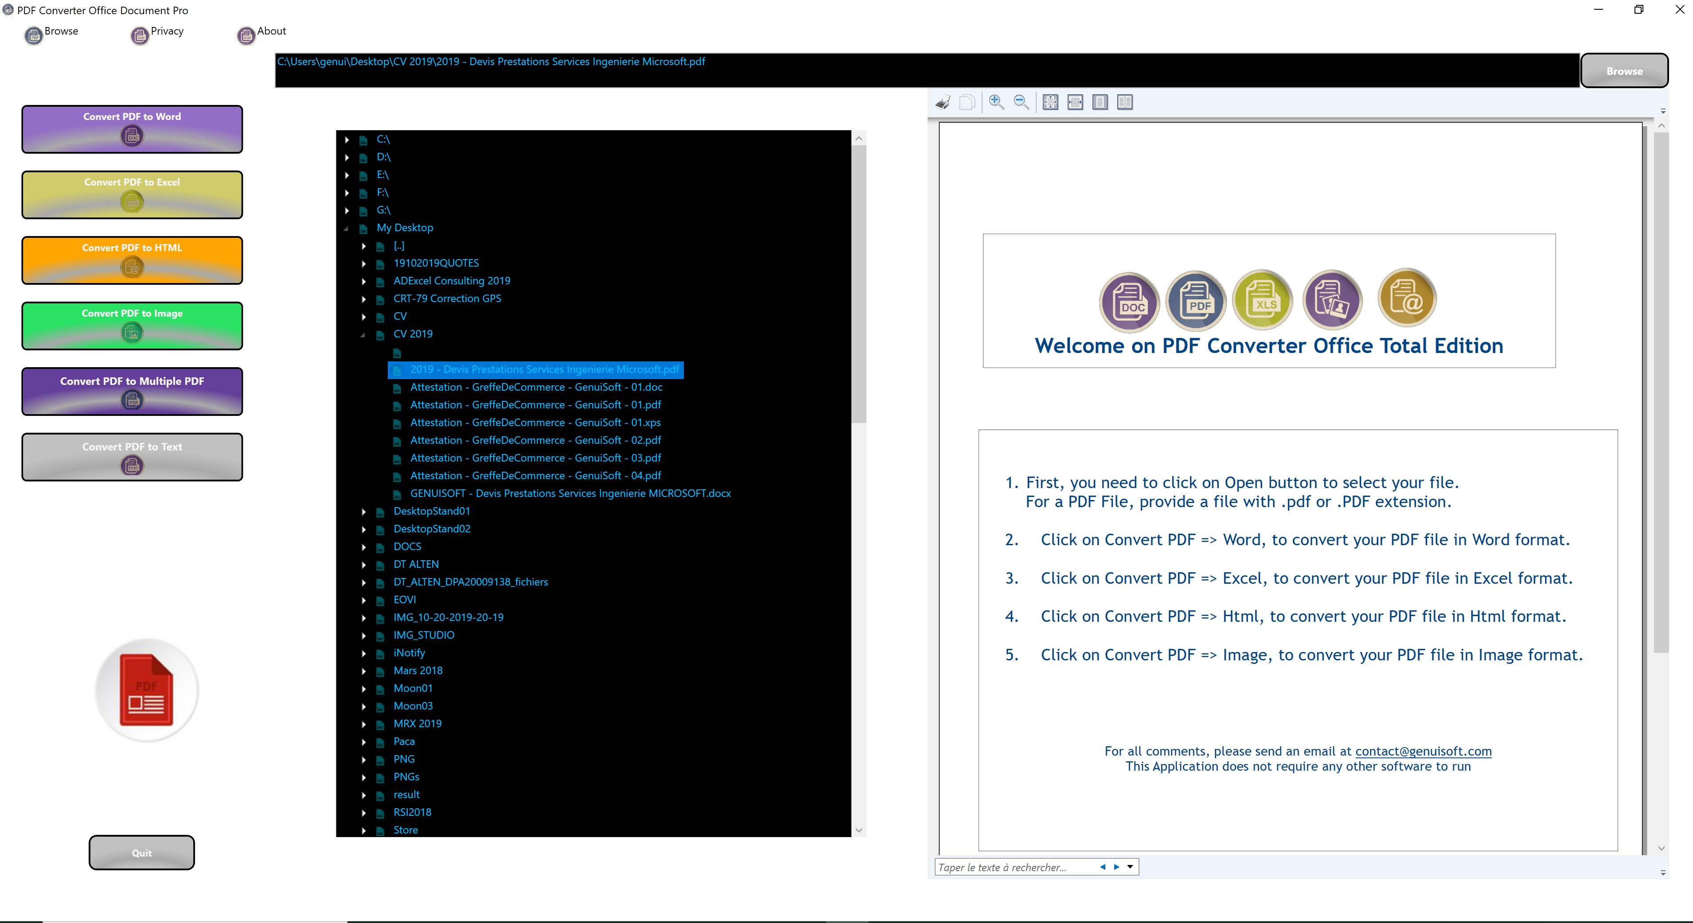This screenshot has height=923, width=1693.
Task: Click the red PDF document icon
Action: (147, 690)
